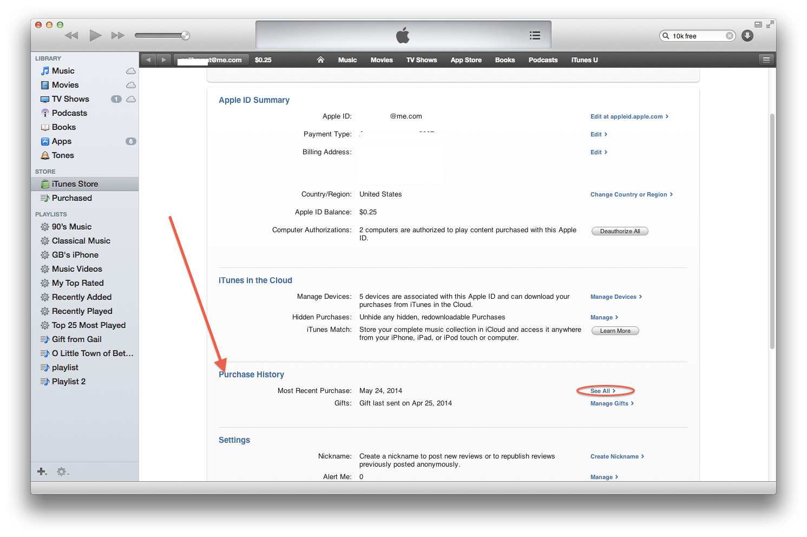Open the iTunes U store tab
The width and height of the screenshot is (807, 537).
585,60
